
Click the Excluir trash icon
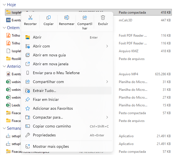pos(103,18)
